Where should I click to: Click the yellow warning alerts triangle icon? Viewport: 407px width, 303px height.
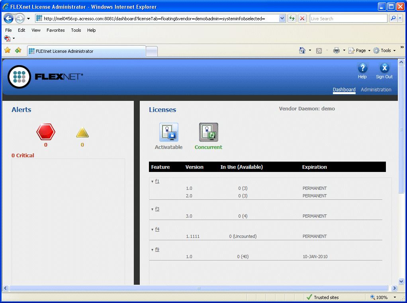click(x=82, y=133)
